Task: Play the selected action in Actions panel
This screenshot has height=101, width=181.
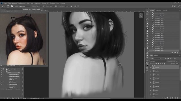Action: tap(10, 98)
